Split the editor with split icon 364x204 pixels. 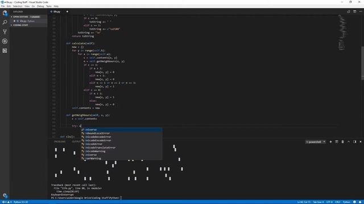click(x=354, y=11)
